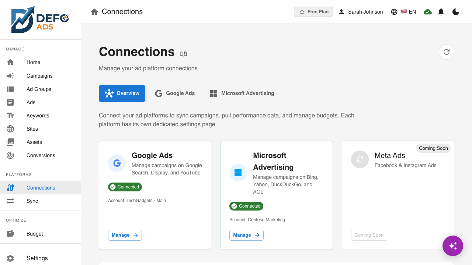
Task: Click the Sites globe icon
Action: pos(10,129)
